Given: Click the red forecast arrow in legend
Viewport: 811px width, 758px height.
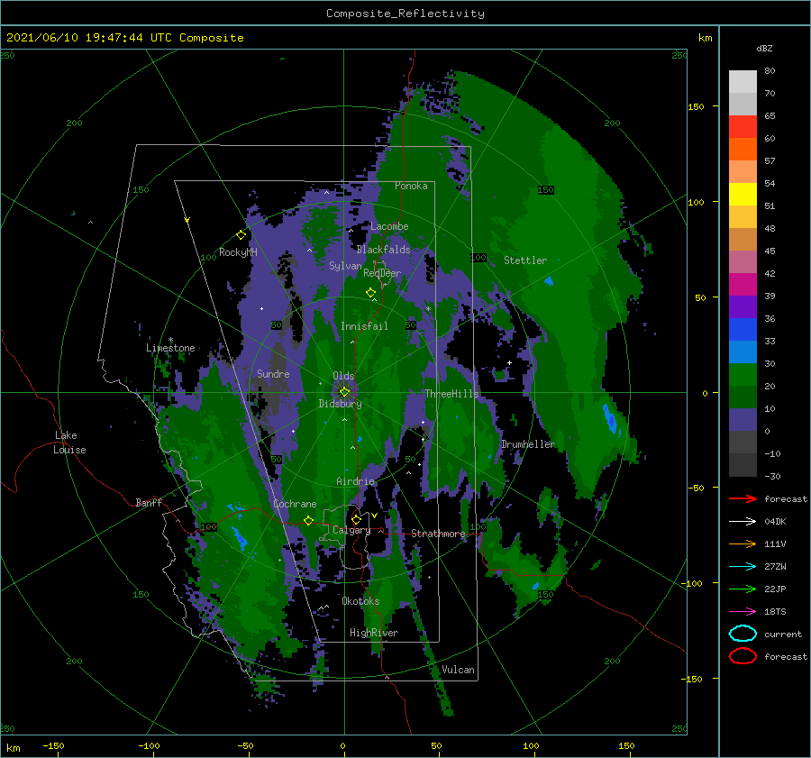Looking at the screenshot, I should coord(743,498).
